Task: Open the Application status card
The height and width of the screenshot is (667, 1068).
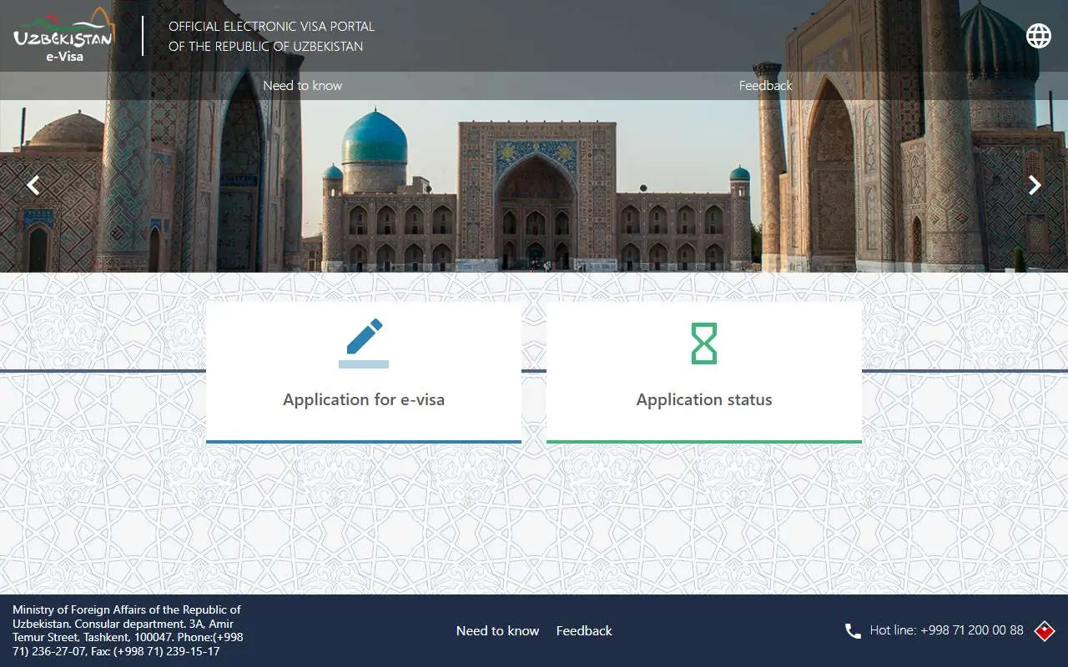Action: click(704, 372)
